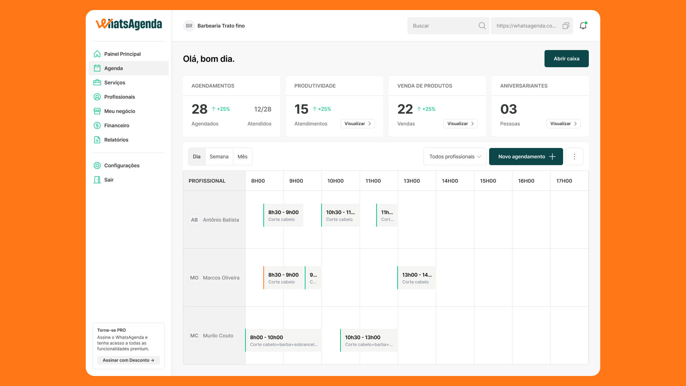Expand the Todos profissionais dropdown
The image size is (686, 386).
(455, 157)
